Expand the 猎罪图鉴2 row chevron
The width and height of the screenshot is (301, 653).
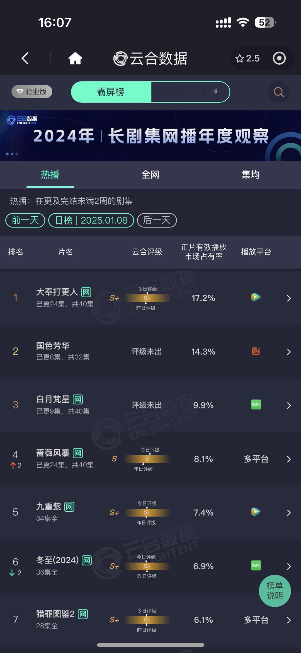coord(289,620)
